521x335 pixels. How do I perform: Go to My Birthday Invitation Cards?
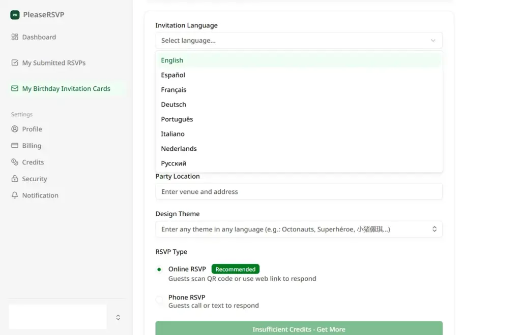(x=65, y=88)
